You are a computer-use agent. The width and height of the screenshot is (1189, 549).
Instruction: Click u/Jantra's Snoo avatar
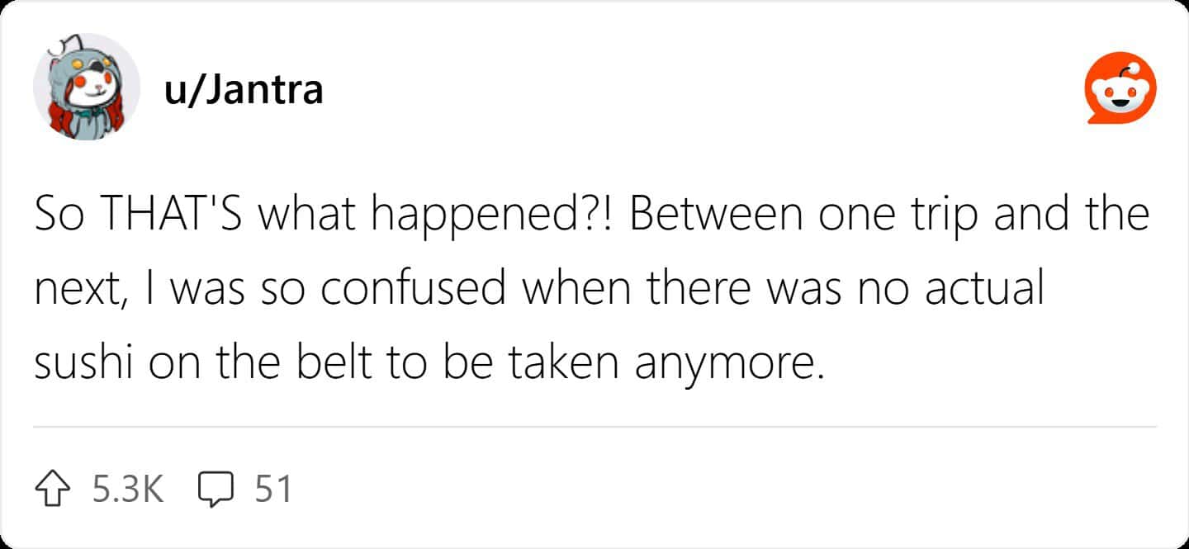click(86, 88)
